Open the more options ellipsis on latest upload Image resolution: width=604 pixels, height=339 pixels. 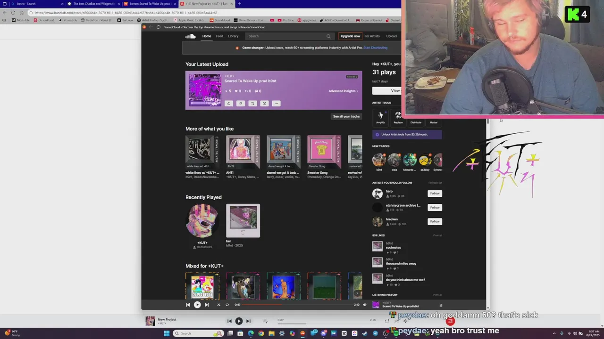[x=277, y=104]
